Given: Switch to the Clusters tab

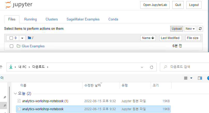Looking at the screenshot, I should pyautogui.click(x=51, y=19).
